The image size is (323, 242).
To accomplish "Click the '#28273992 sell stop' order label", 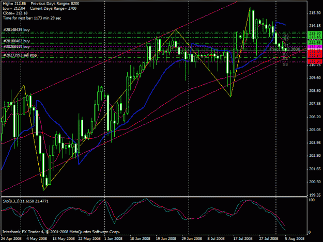I will [20, 55].
